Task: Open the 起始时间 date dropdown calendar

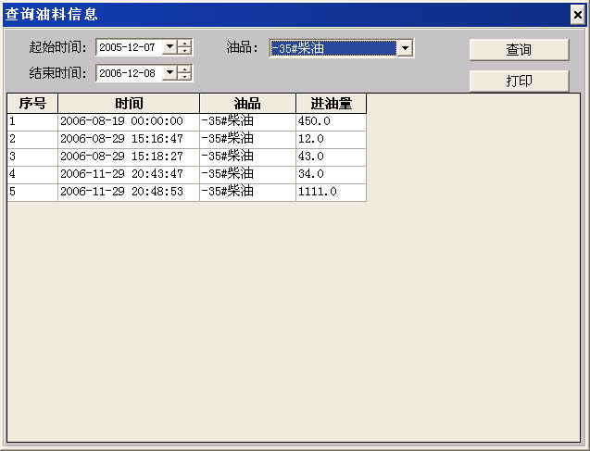Action: click(x=169, y=47)
